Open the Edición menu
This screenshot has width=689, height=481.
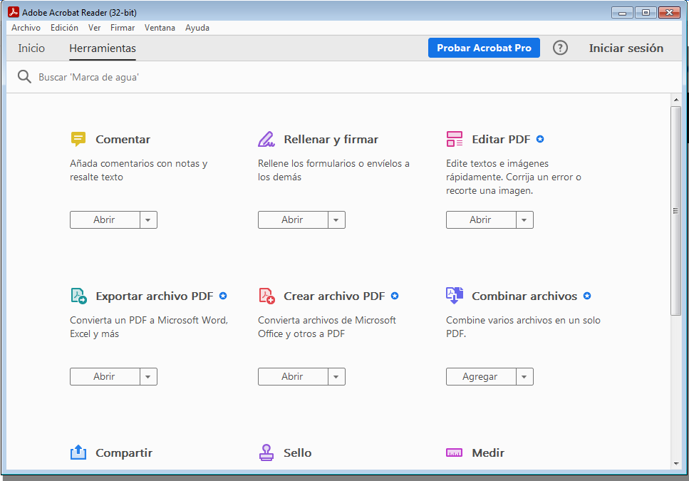click(x=64, y=28)
